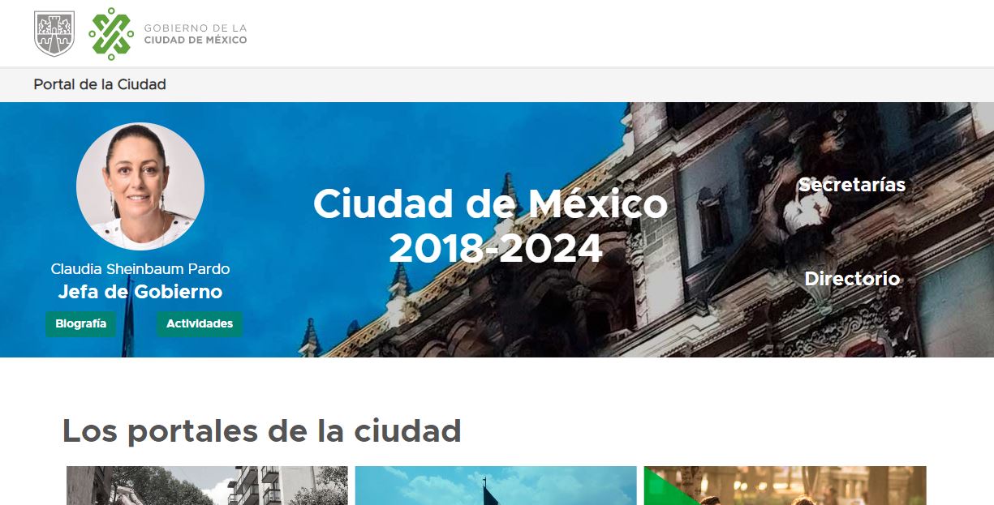Open the Biografía button
Image resolution: width=994 pixels, height=505 pixels.
[x=80, y=323]
